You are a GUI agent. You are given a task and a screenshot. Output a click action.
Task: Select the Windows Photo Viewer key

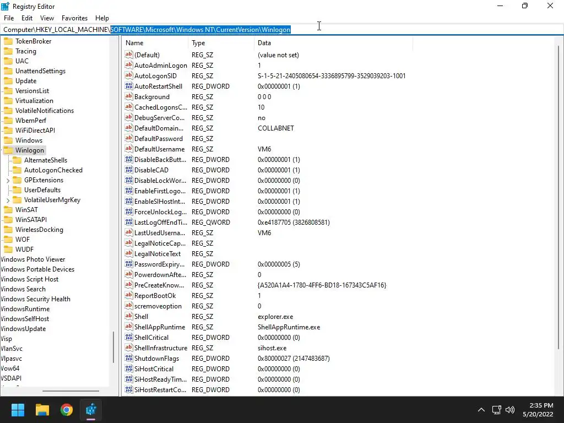point(32,259)
